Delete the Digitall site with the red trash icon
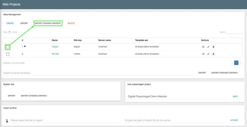Image resolution: width=247 pixels, height=127 pixels. pos(213,47)
